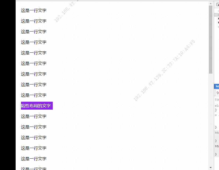
Task: Click the first 这是一行文字 line on page
Action: (x=34, y=10)
